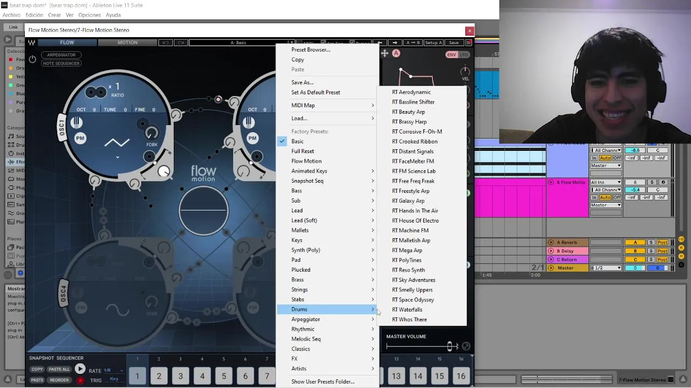Open OSC1 waveform selector chevron

[117, 157]
